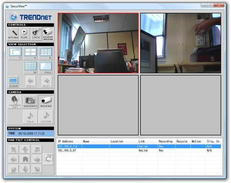
Task: Open the Setting control
Action: [13, 34]
